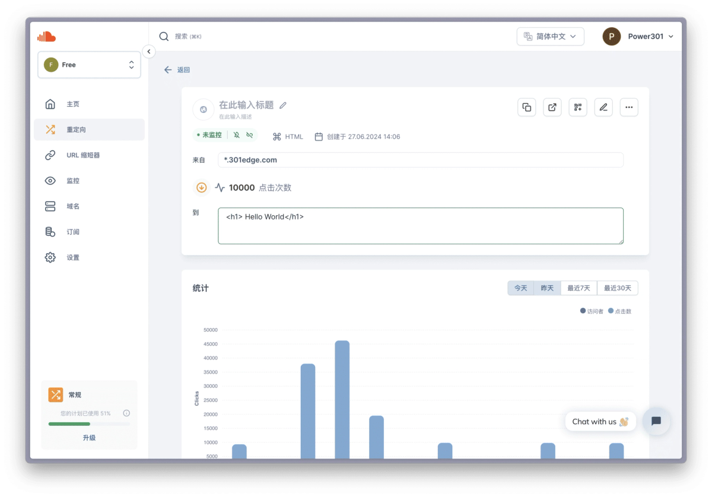The width and height of the screenshot is (712, 497).
Task: Click the 到 textarea with Hello World HTML
Action: tap(421, 226)
